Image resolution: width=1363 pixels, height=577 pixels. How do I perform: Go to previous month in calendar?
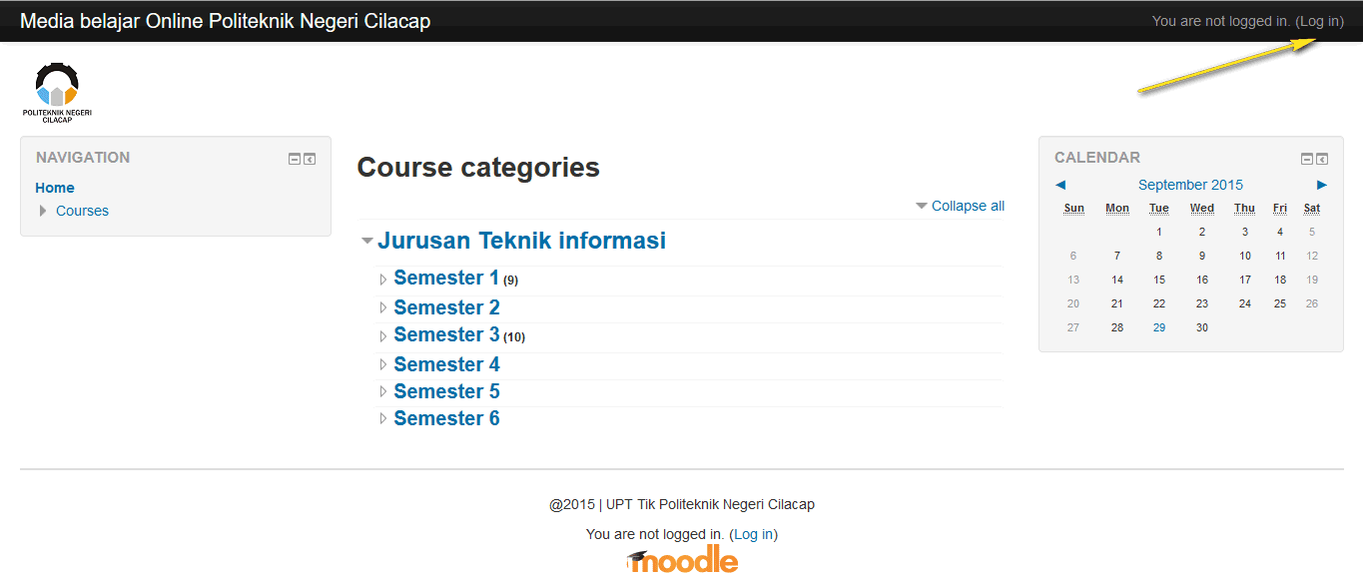point(1060,185)
